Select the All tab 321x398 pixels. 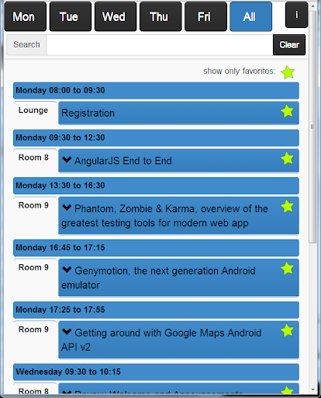pos(250,16)
